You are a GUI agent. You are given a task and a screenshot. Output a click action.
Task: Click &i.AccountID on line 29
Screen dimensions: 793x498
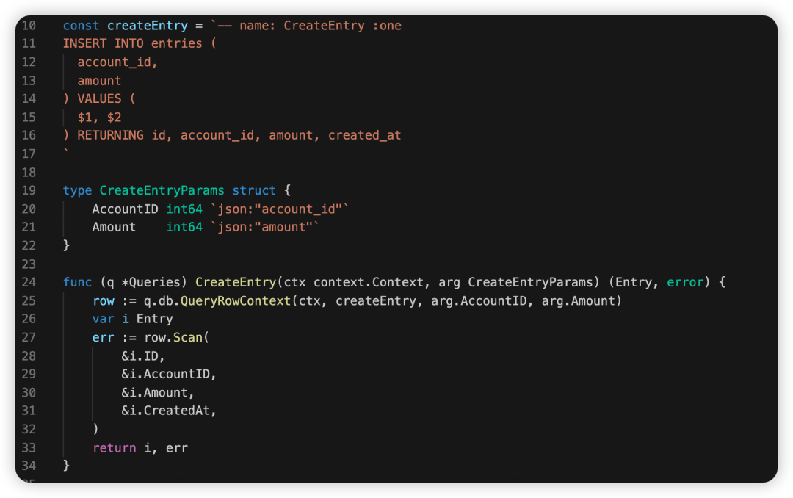(x=165, y=374)
